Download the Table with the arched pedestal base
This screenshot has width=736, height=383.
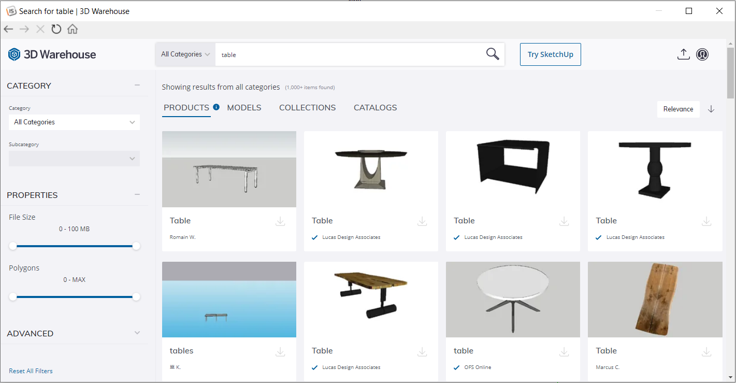[x=422, y=221]
